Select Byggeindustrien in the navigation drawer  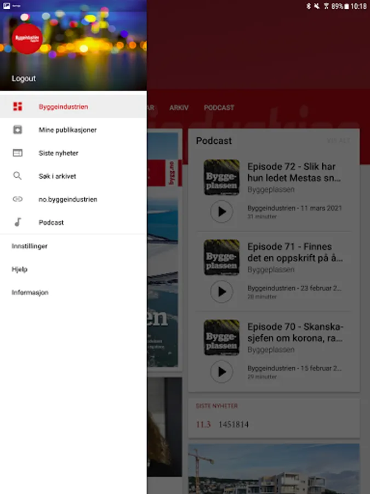tap(73, 106)
